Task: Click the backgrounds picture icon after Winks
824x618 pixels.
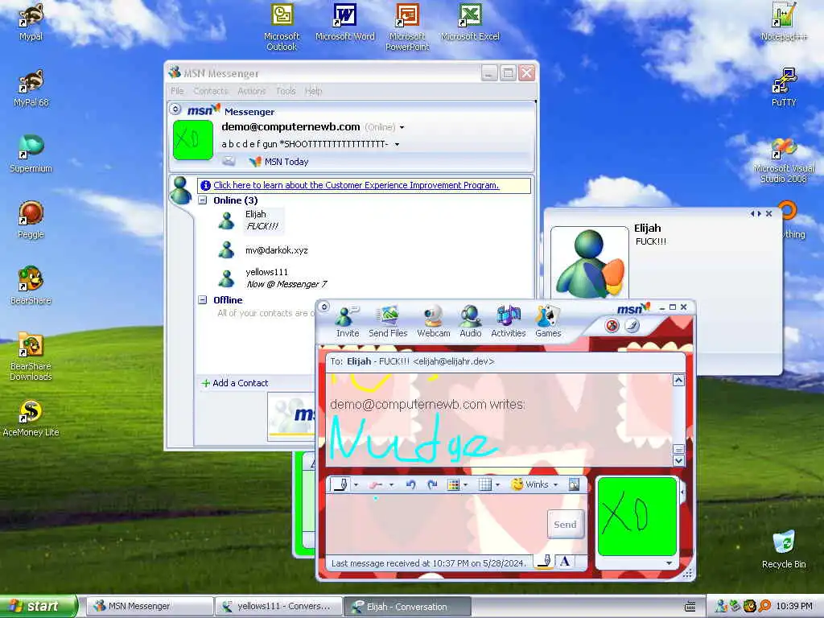Action: [x=574, y=484]
